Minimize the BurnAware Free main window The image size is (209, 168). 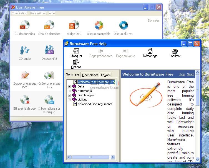coord(145,7)
